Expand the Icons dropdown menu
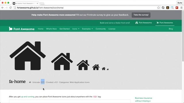The width and height of the screenshot is (184, 103). point(76,29)
